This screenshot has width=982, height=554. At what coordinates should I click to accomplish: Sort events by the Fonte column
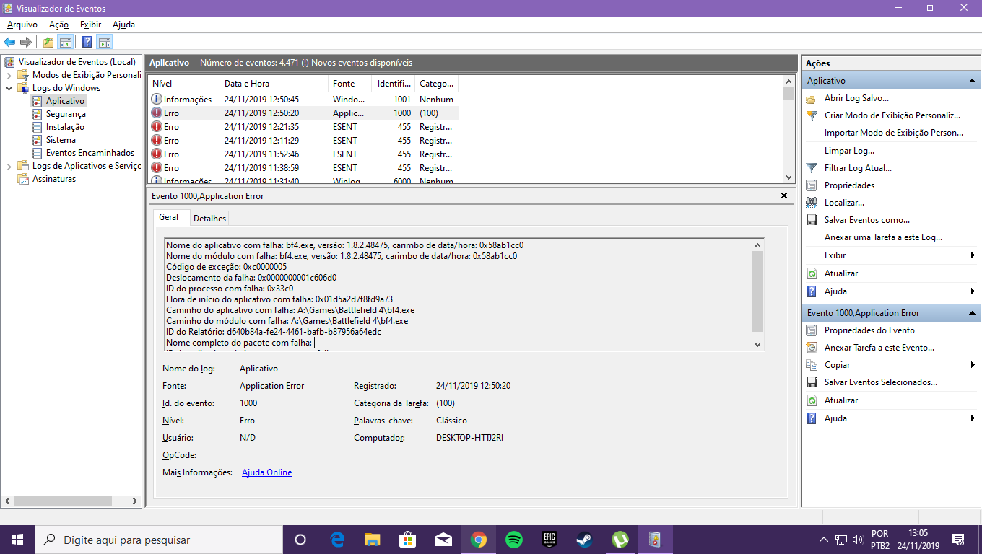[x=349, y=84]
